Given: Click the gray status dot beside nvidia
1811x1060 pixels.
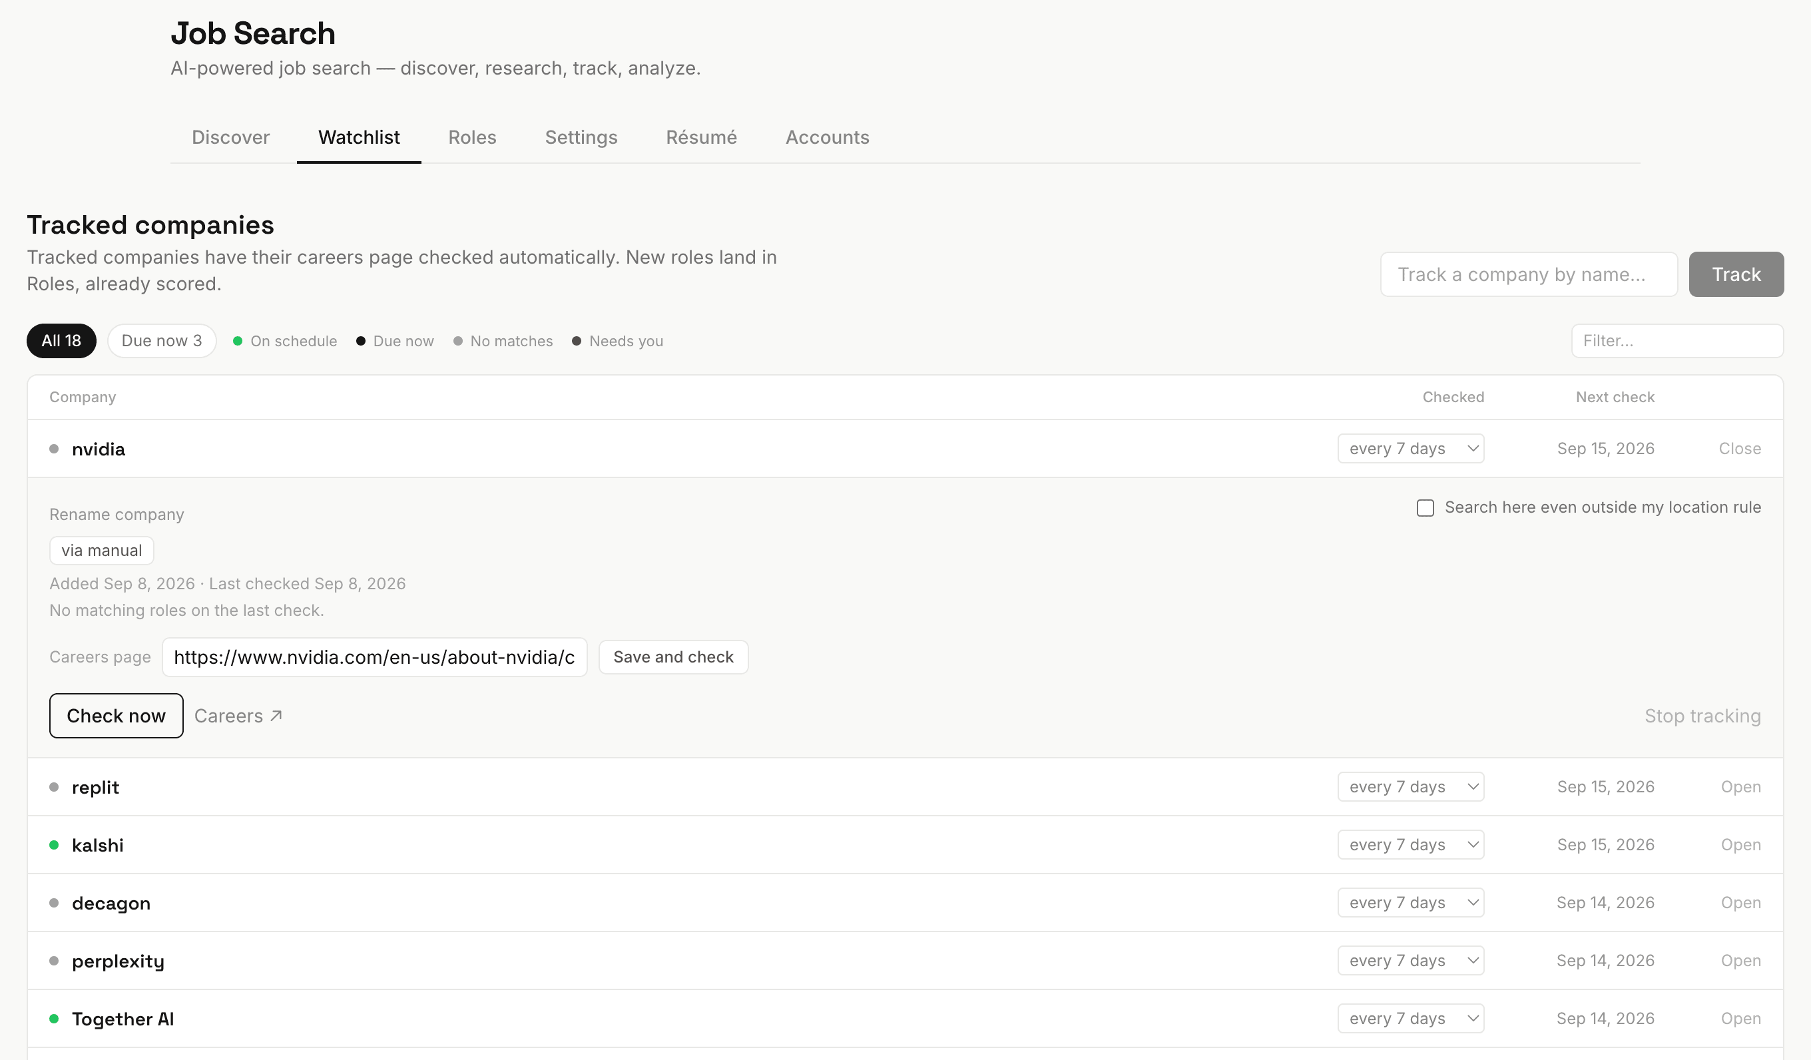Looking at the screenshot, I should [54, 449].
